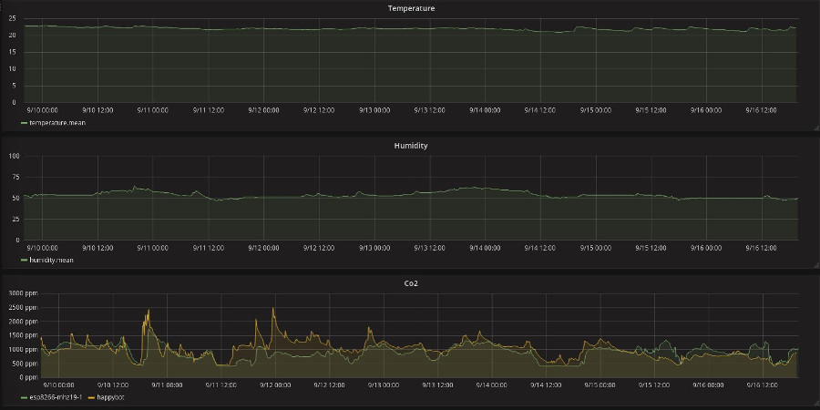The width and height of the screenshot is (820, 410).
Task: Click the 100 y-axis label in Humidity panel
Action: tap(14, 156)
